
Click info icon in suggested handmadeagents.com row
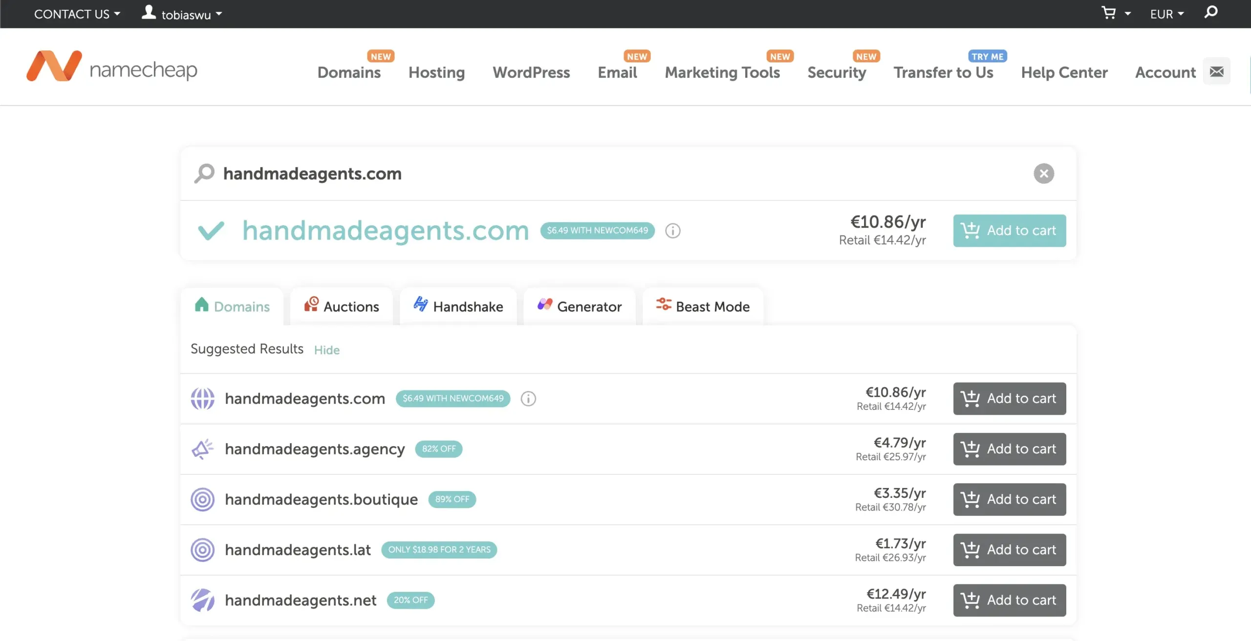point(528,399)
